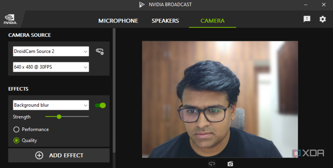Click the left panel vertical scrollbar
333x168 pixels.
click(x=114, y=90)
